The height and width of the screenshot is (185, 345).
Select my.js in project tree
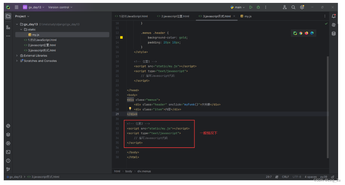[x=62, y=35]
